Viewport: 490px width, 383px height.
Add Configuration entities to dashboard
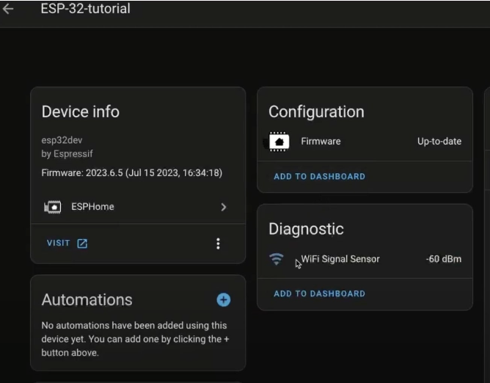(x=319, y=176)
